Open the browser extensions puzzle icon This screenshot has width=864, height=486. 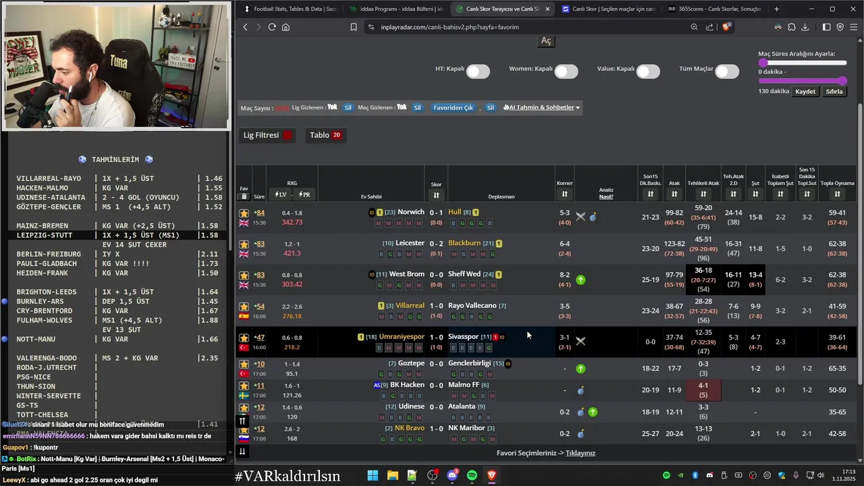791,27
